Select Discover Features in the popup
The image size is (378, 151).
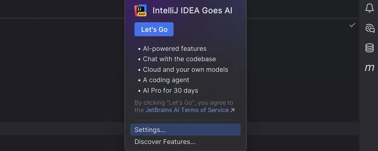(165, 142)
